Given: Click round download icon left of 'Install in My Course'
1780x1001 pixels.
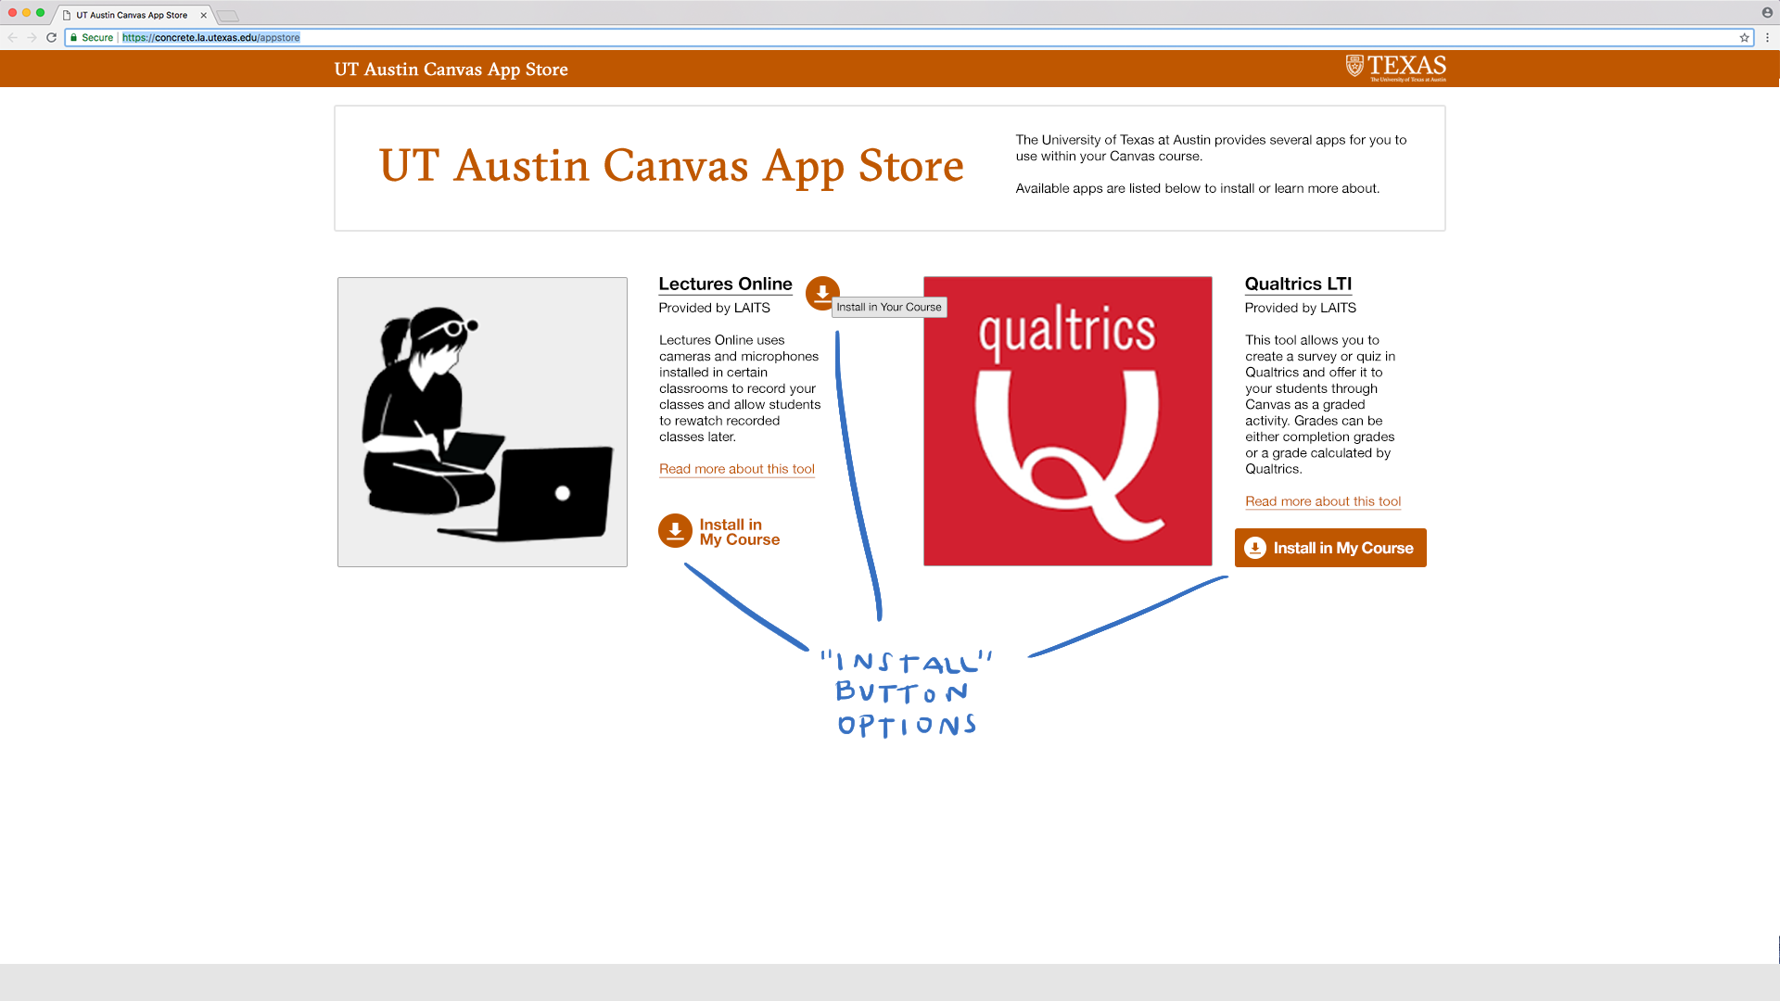Looking at the screenshot, I should (x=675, y=531).
